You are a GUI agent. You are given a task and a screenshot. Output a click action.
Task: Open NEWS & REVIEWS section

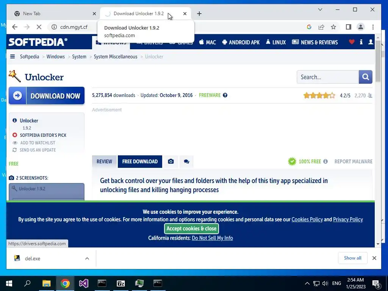click(x=315, y=42)
